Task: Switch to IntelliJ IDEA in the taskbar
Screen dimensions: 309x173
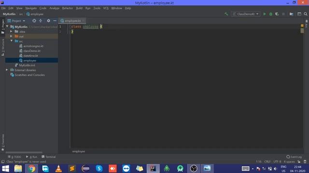Action: [x=153, y=169]
